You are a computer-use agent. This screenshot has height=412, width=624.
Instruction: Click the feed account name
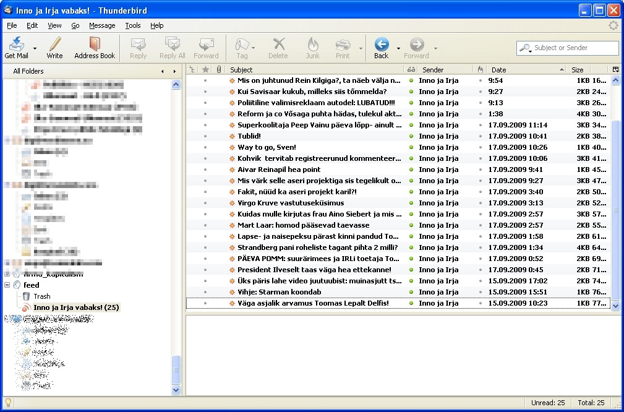pyautogui.click(x=32, y=285)
